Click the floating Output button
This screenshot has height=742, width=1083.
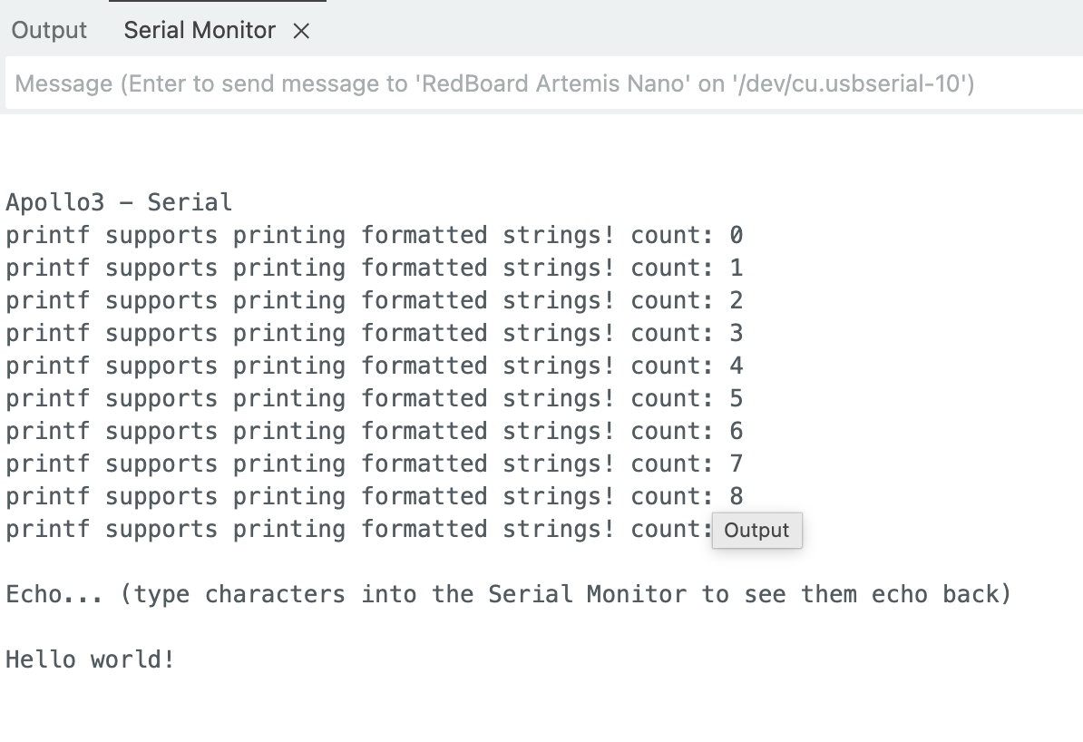coord(756,531)
